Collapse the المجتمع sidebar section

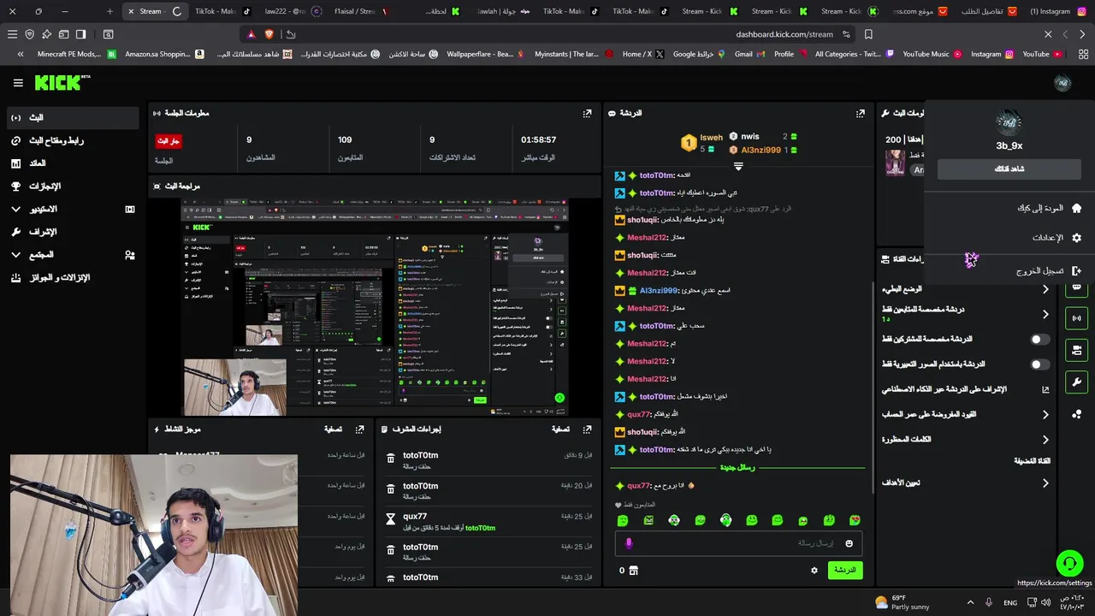click(15, 255)
